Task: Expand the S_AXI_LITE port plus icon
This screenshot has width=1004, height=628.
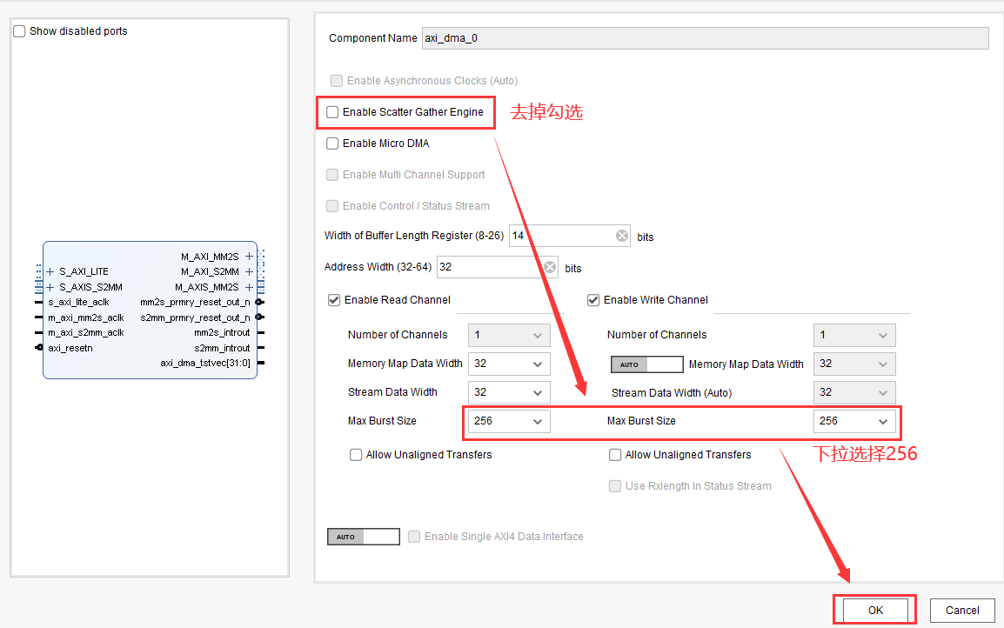Action: point(50,271)
